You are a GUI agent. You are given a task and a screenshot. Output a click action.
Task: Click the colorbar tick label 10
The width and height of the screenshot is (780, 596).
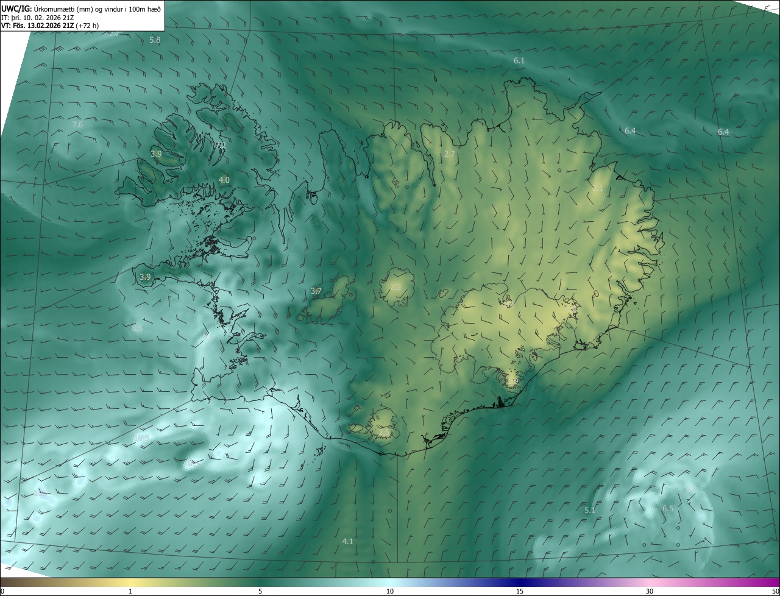pyautogui.click(x=390, y=591)
